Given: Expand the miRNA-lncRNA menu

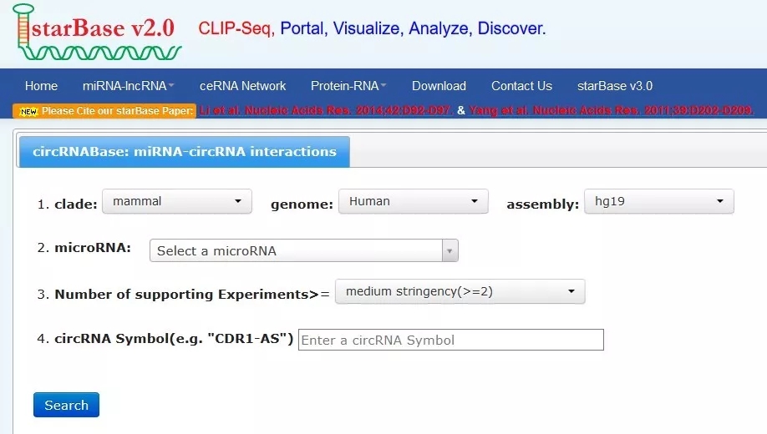Looking at the screenshot, I should 128,86.
